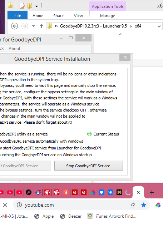163x227 pixels.
Task: Switch to the vinyl record browser tab
Action: tap(29, 192)
